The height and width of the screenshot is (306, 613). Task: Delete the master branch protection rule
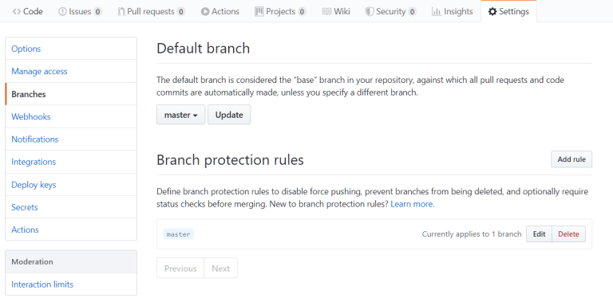click(568, 234)
